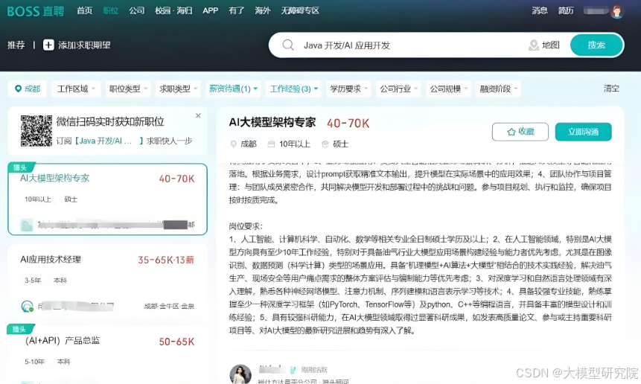Viewport: 641px width, 384px height.
Task: Select the 推荐 tab
Action: 16,45
